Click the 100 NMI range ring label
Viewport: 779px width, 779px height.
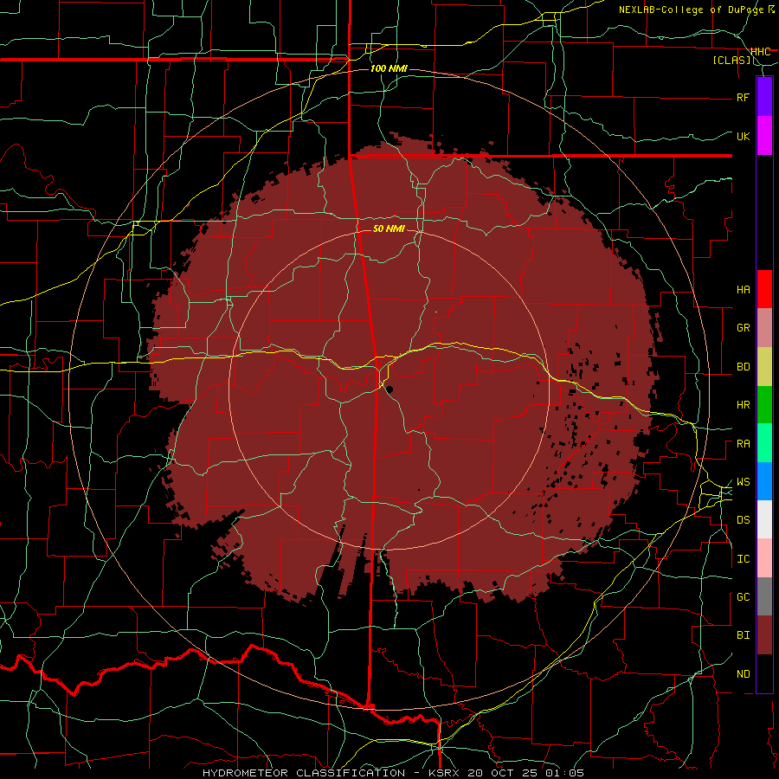389,68
